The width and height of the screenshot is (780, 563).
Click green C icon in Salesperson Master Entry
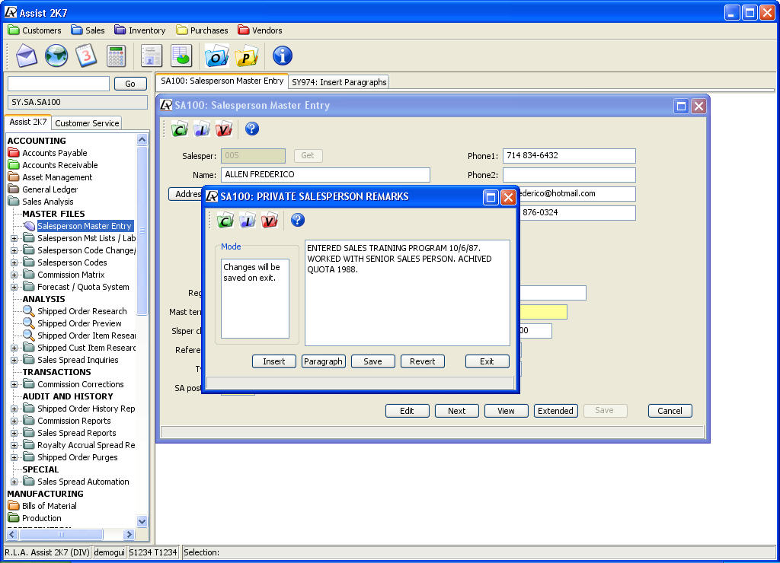pos(180,129)
